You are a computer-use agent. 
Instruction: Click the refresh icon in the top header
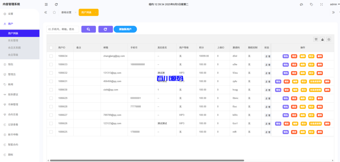(56, 4)
